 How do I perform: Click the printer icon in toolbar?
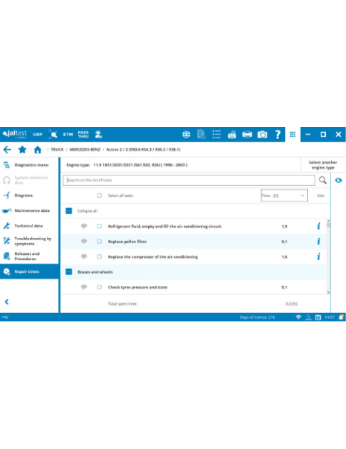(x=247, y=135)
